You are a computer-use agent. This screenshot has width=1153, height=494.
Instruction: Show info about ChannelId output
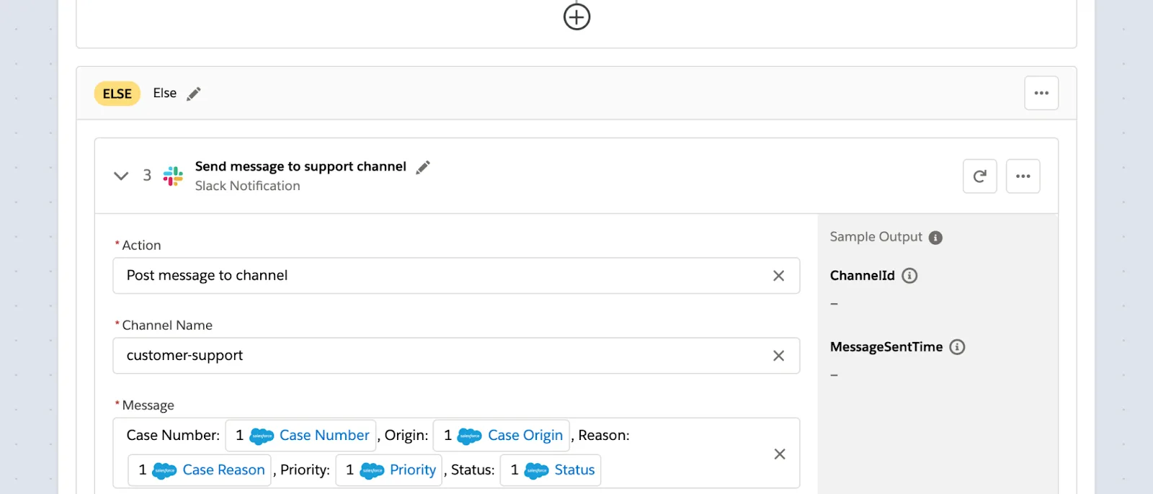(x=909, y=276)
